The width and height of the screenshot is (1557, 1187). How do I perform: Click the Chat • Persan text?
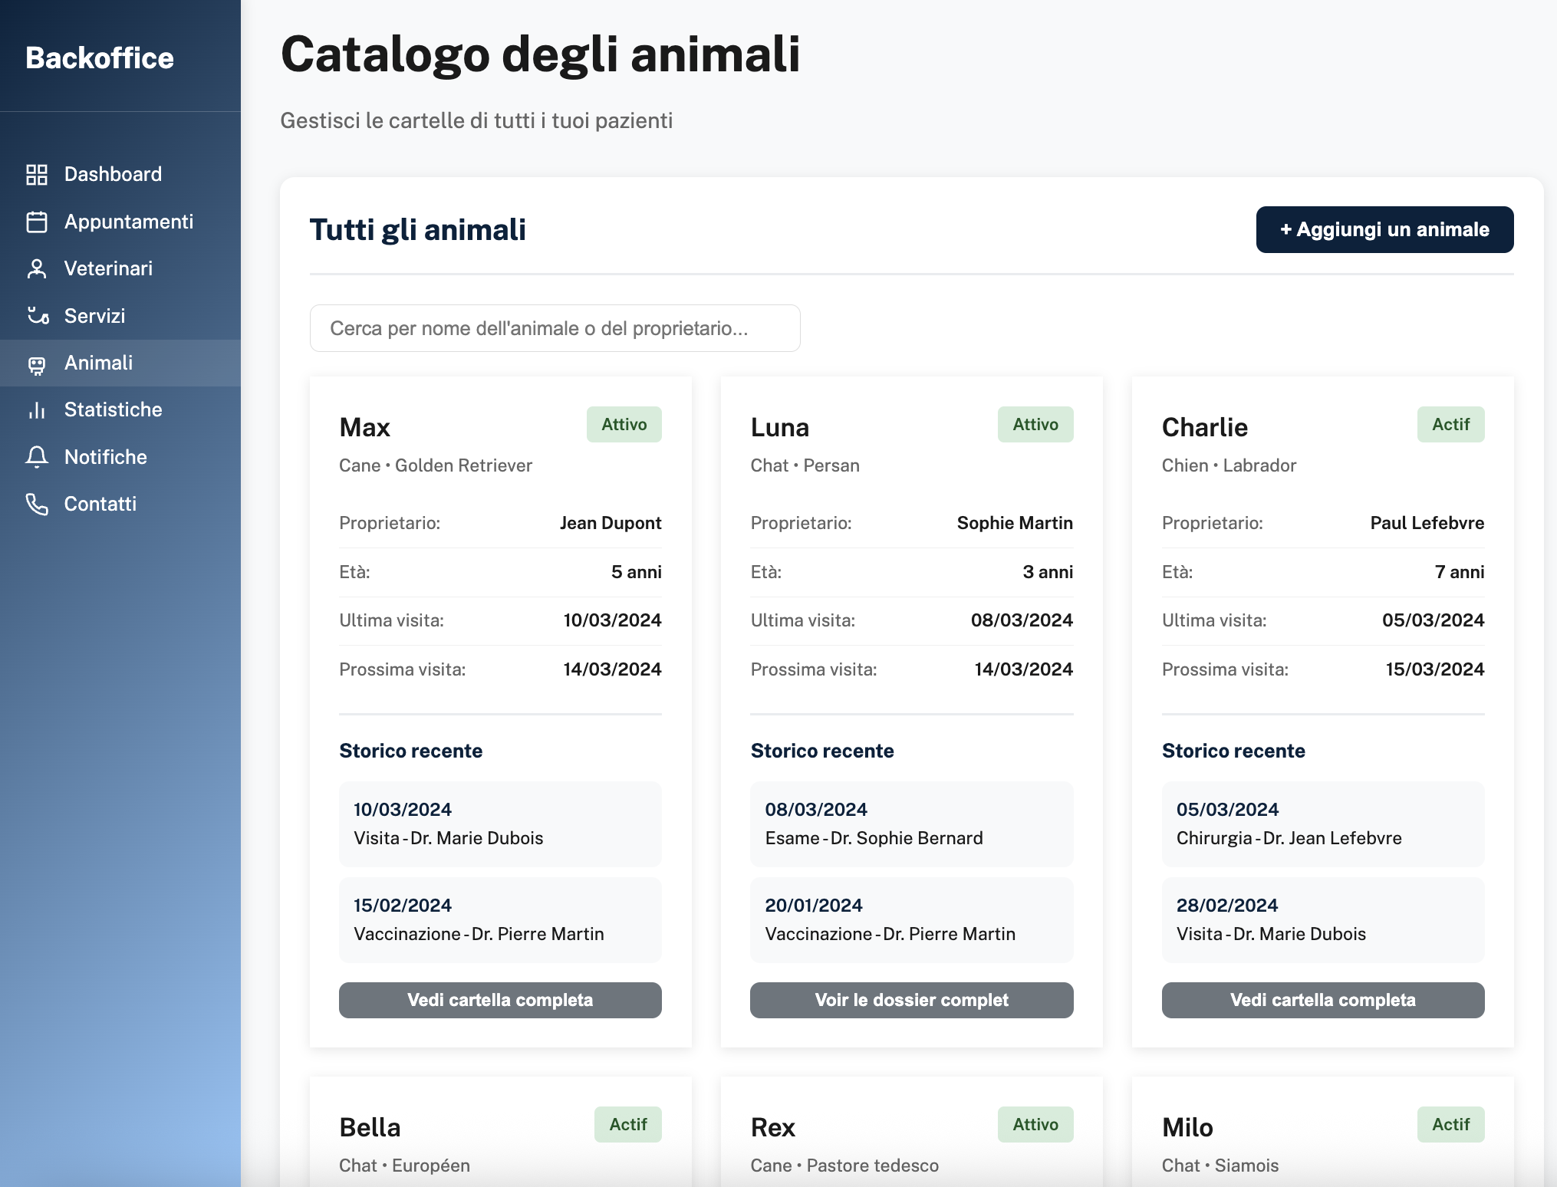805,465
